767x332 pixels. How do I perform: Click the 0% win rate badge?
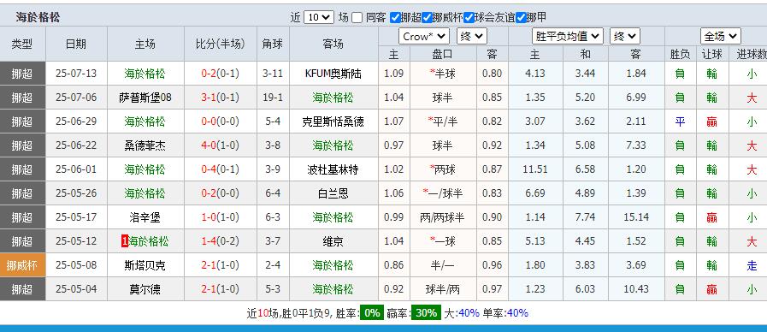coord(372,313)
